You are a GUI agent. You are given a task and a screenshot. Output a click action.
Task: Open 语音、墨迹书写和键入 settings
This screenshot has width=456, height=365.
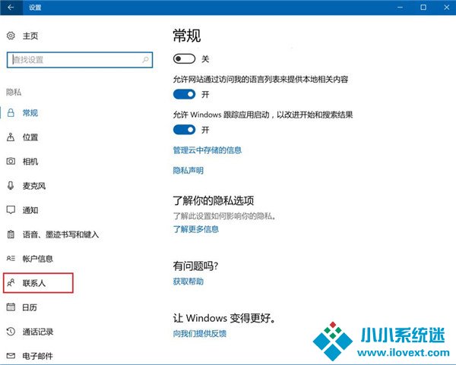(61, 234)
